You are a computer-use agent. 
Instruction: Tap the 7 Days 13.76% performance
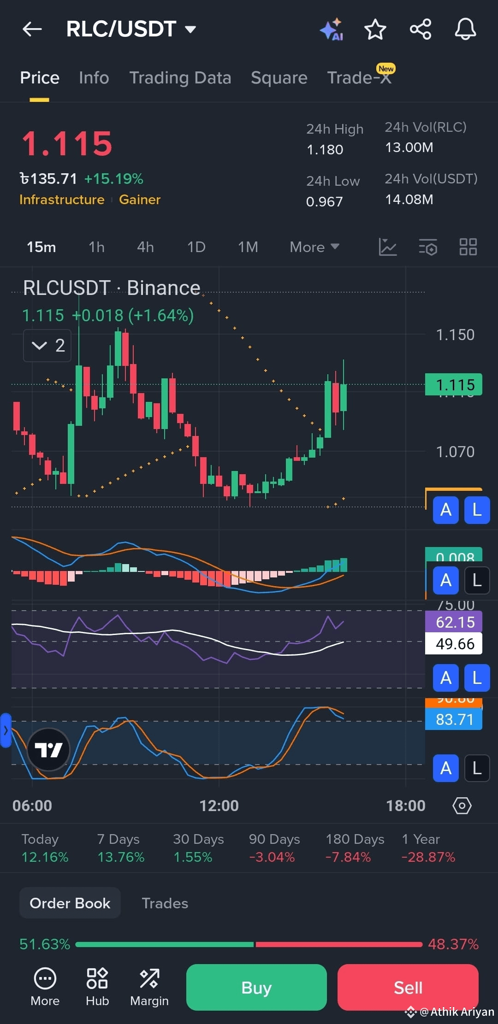[x=121, y=848]
